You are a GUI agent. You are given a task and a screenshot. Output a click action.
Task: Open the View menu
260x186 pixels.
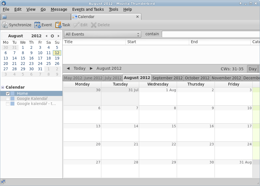[31, 9]
